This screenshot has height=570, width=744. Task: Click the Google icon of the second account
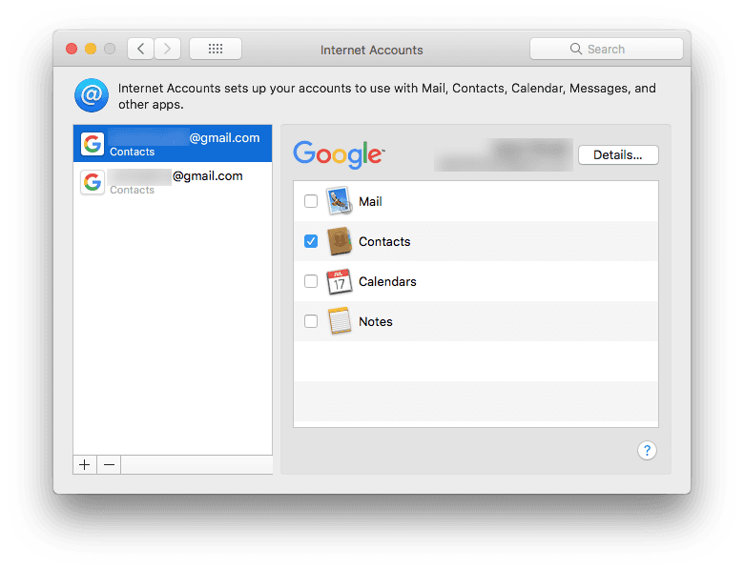click(93, 182)
